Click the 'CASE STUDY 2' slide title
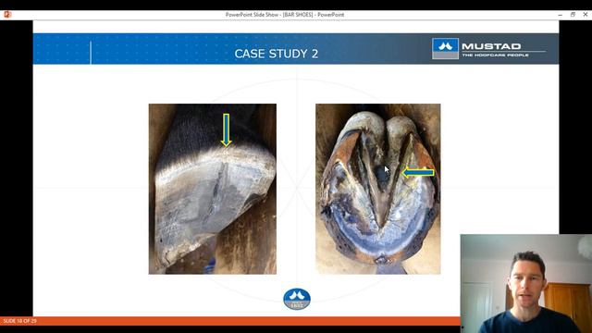 276,54
